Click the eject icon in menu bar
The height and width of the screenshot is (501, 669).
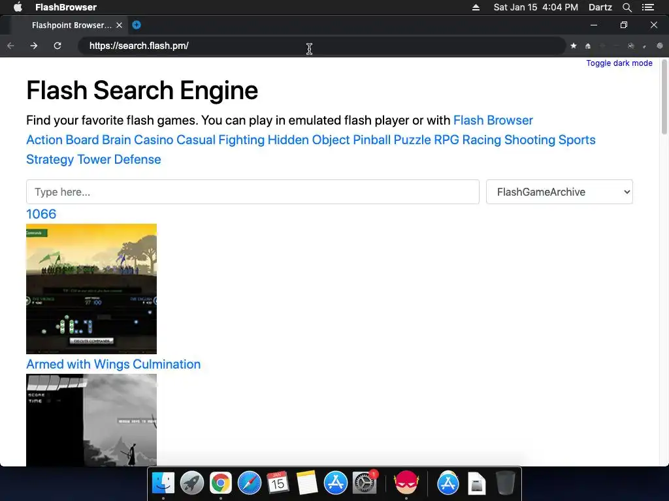(x=476, y=7)
